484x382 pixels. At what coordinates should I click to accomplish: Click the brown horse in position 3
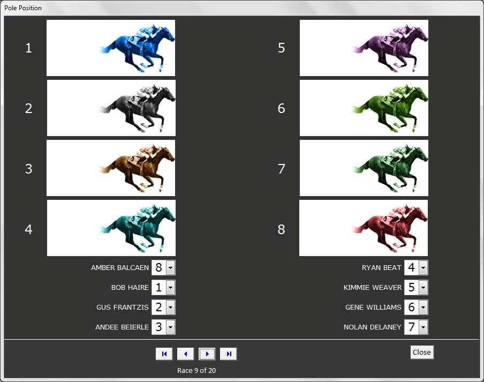[111, 168]
